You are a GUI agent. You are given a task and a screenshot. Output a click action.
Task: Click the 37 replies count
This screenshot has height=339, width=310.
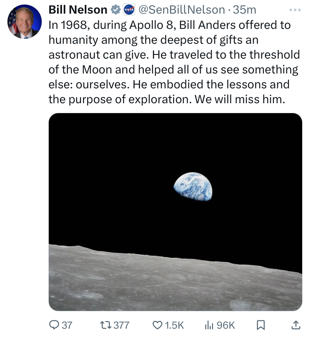(67, 325)
